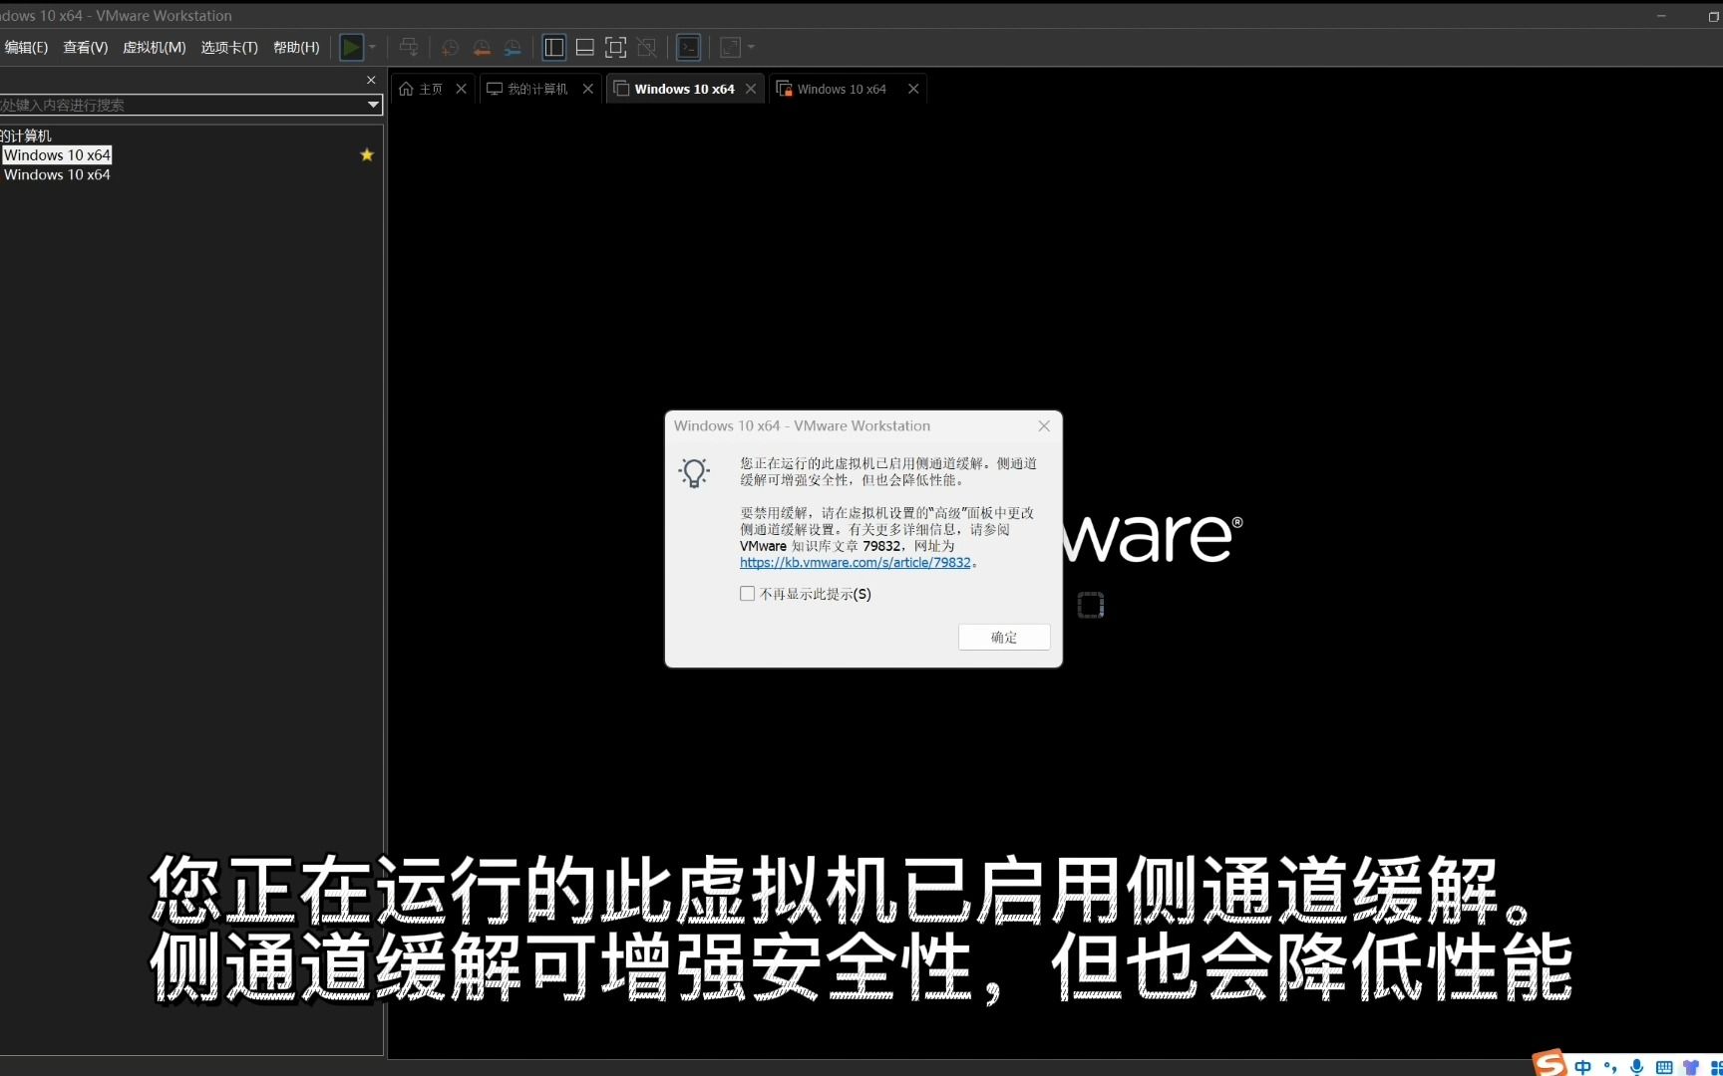Open the kb.vmware.com article 79832 link
Image resolution: width=1723 pixels, height=1076 pixels.
pos(855,563)
